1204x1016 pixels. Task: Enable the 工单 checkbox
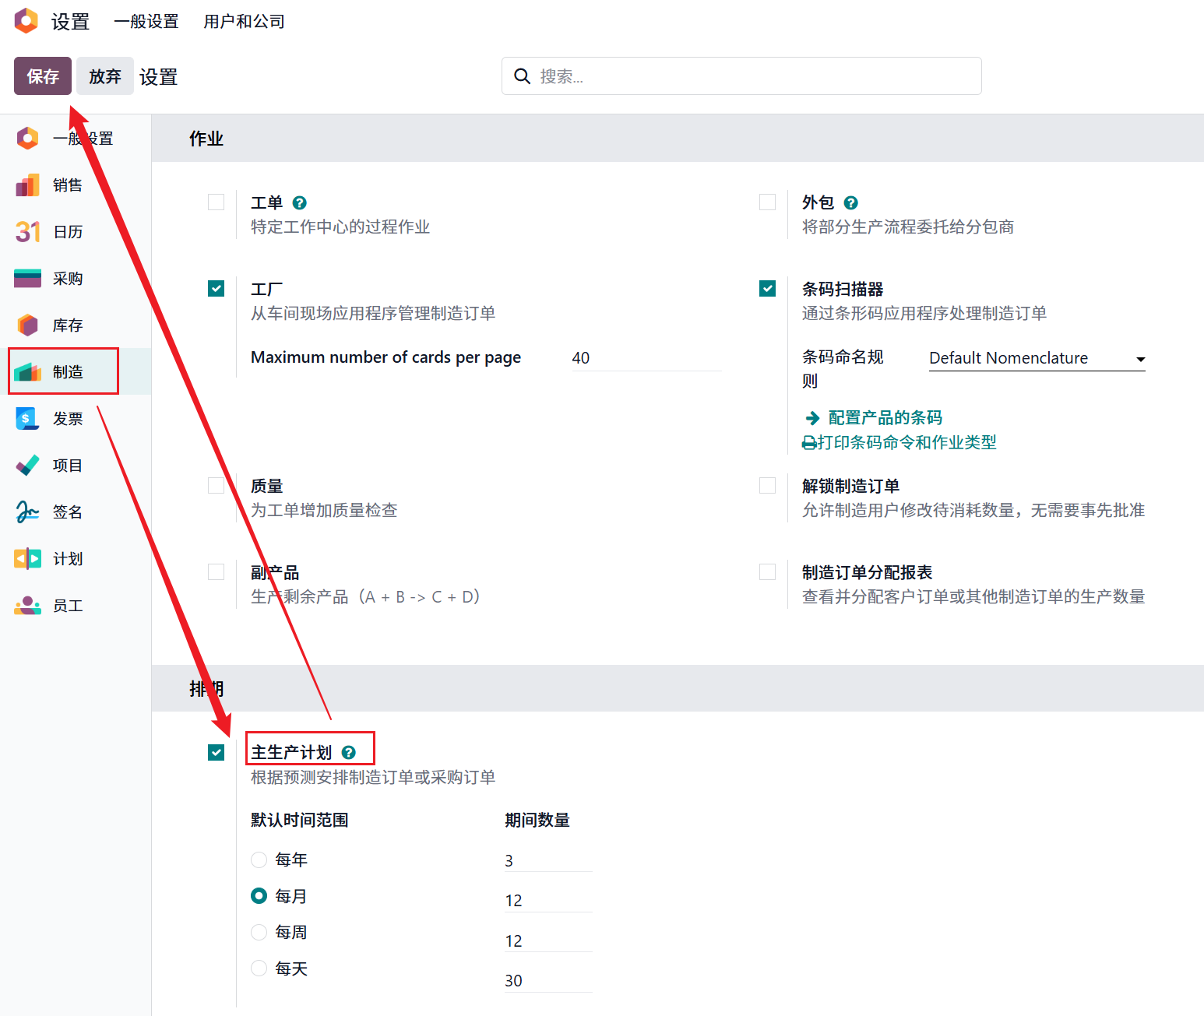[x=216, y=202]
